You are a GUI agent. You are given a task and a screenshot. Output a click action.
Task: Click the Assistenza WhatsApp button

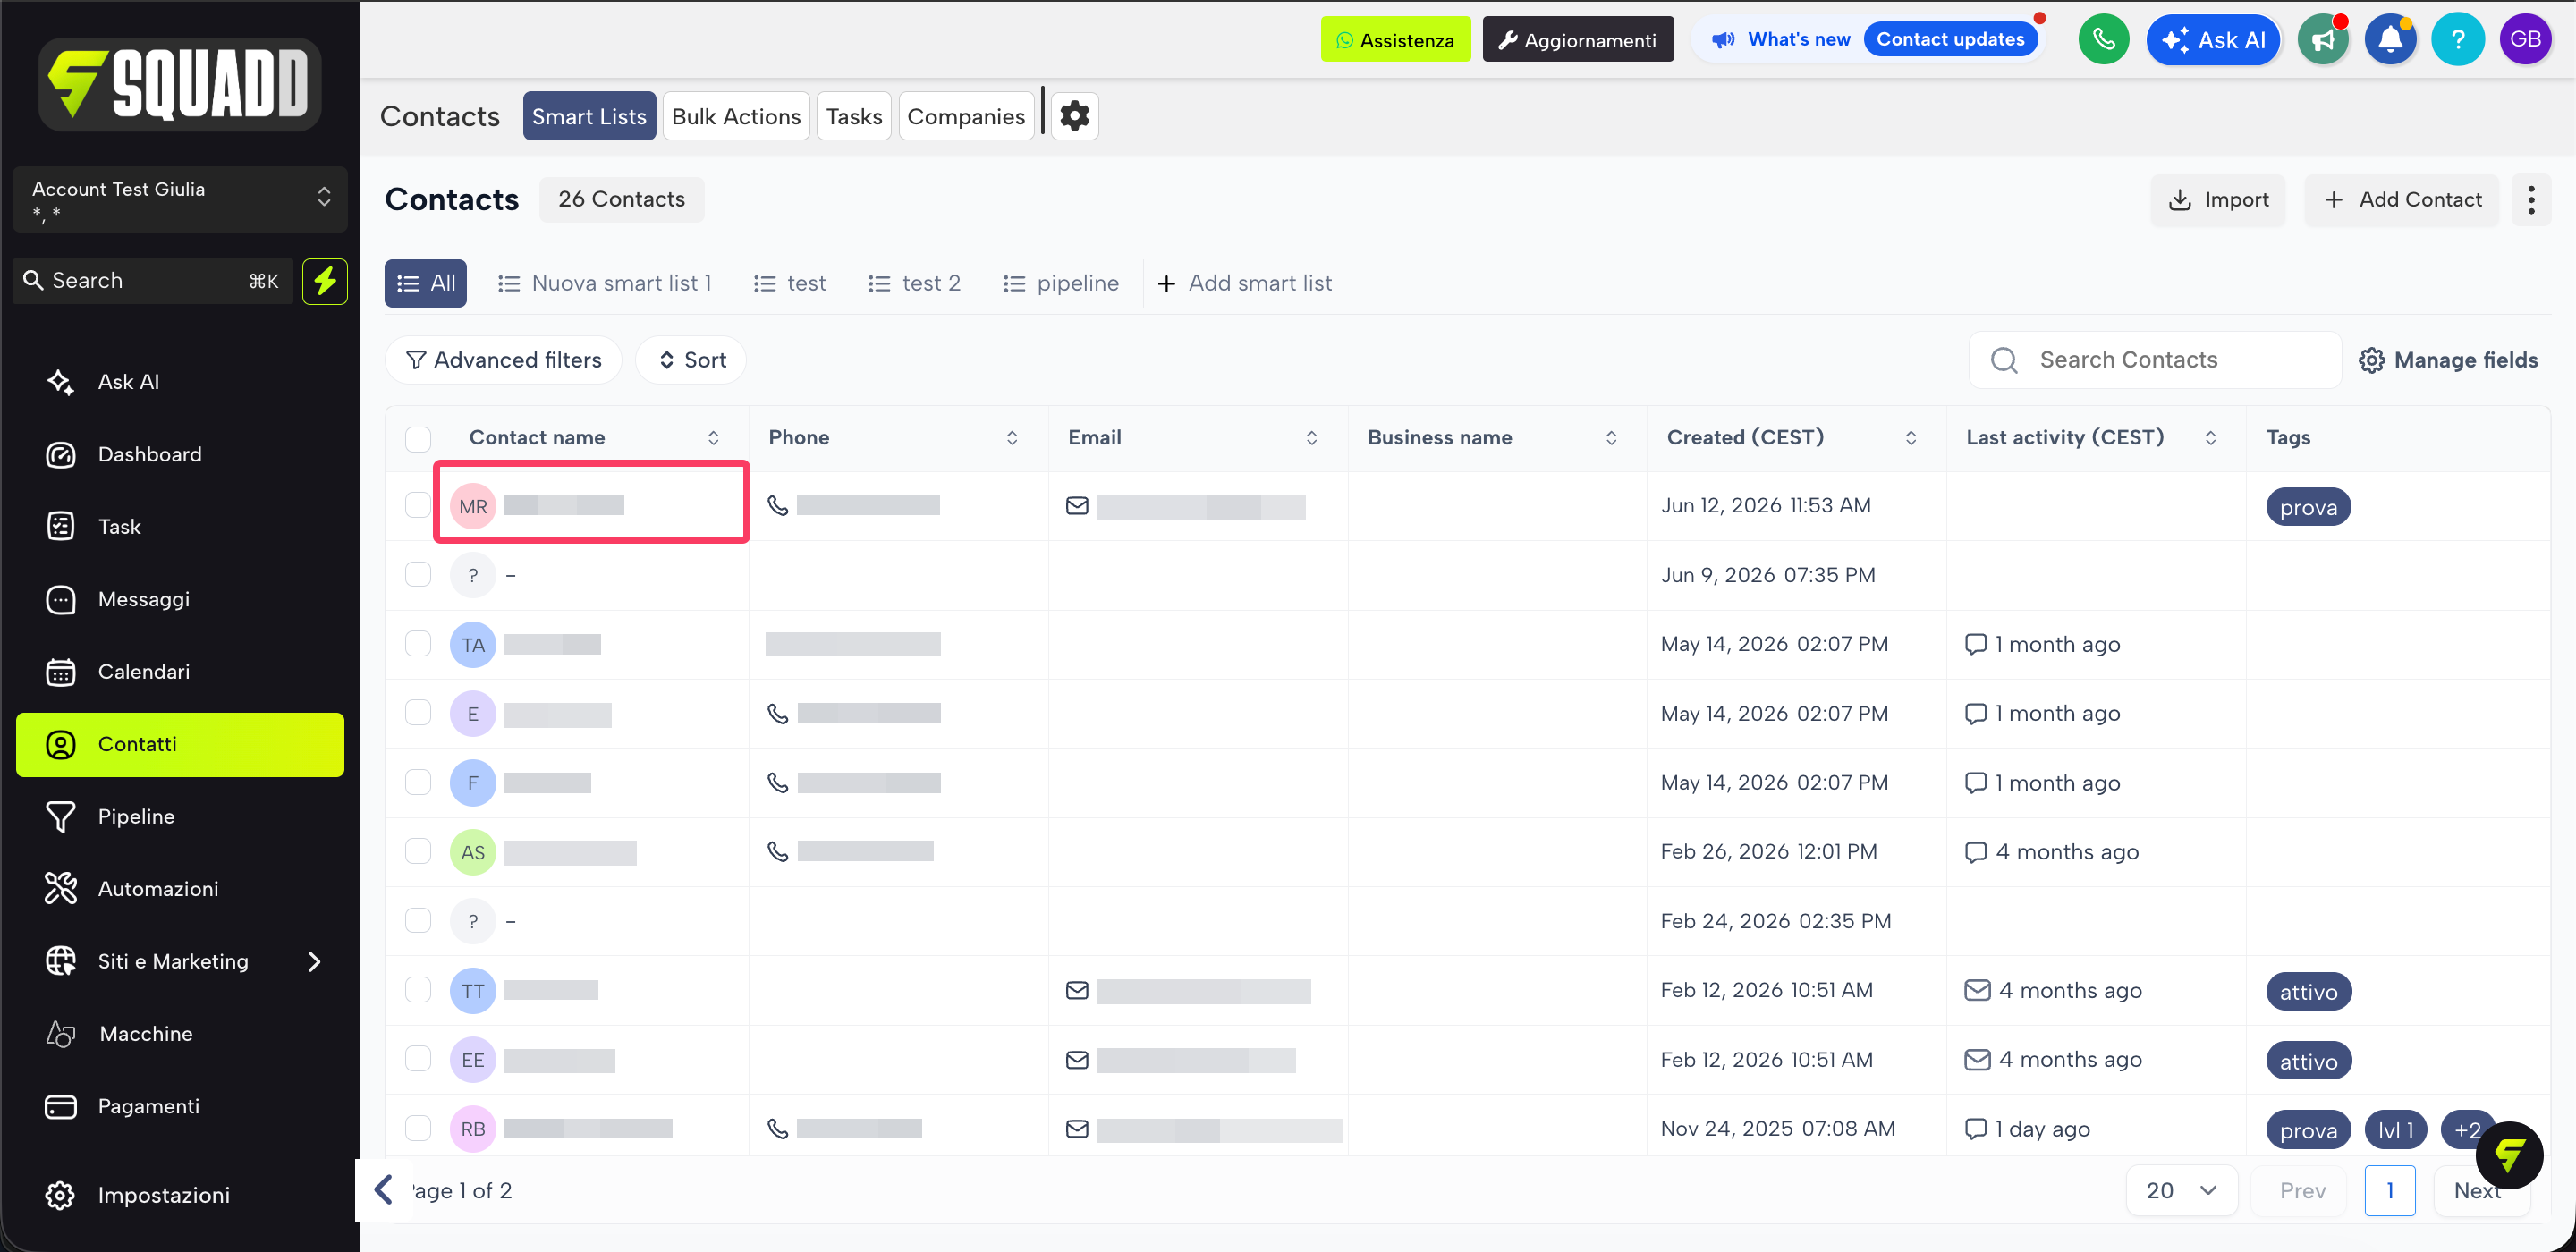point(1396,40)
